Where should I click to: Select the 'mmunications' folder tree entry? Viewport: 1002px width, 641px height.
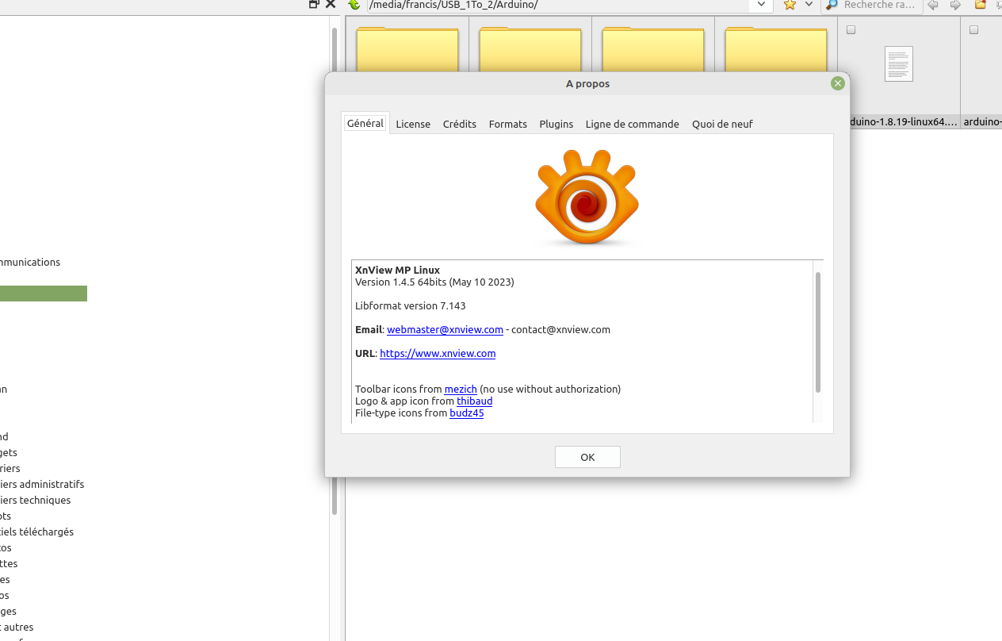[30, 262]
